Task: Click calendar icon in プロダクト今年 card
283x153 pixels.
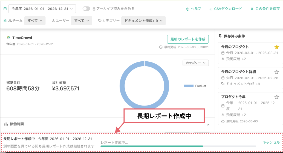Action: pyautogui.click(x=223, y=106)
